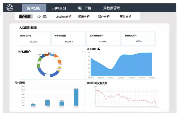
Task: Click the brown segment of RFM donut
Action: click(46, 55)
